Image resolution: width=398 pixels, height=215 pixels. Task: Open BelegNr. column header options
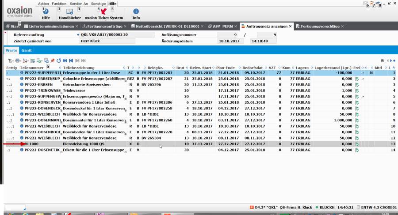tap(173, 68)
